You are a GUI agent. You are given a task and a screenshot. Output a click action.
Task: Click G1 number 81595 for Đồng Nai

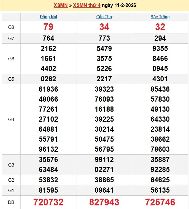point(48,190)
